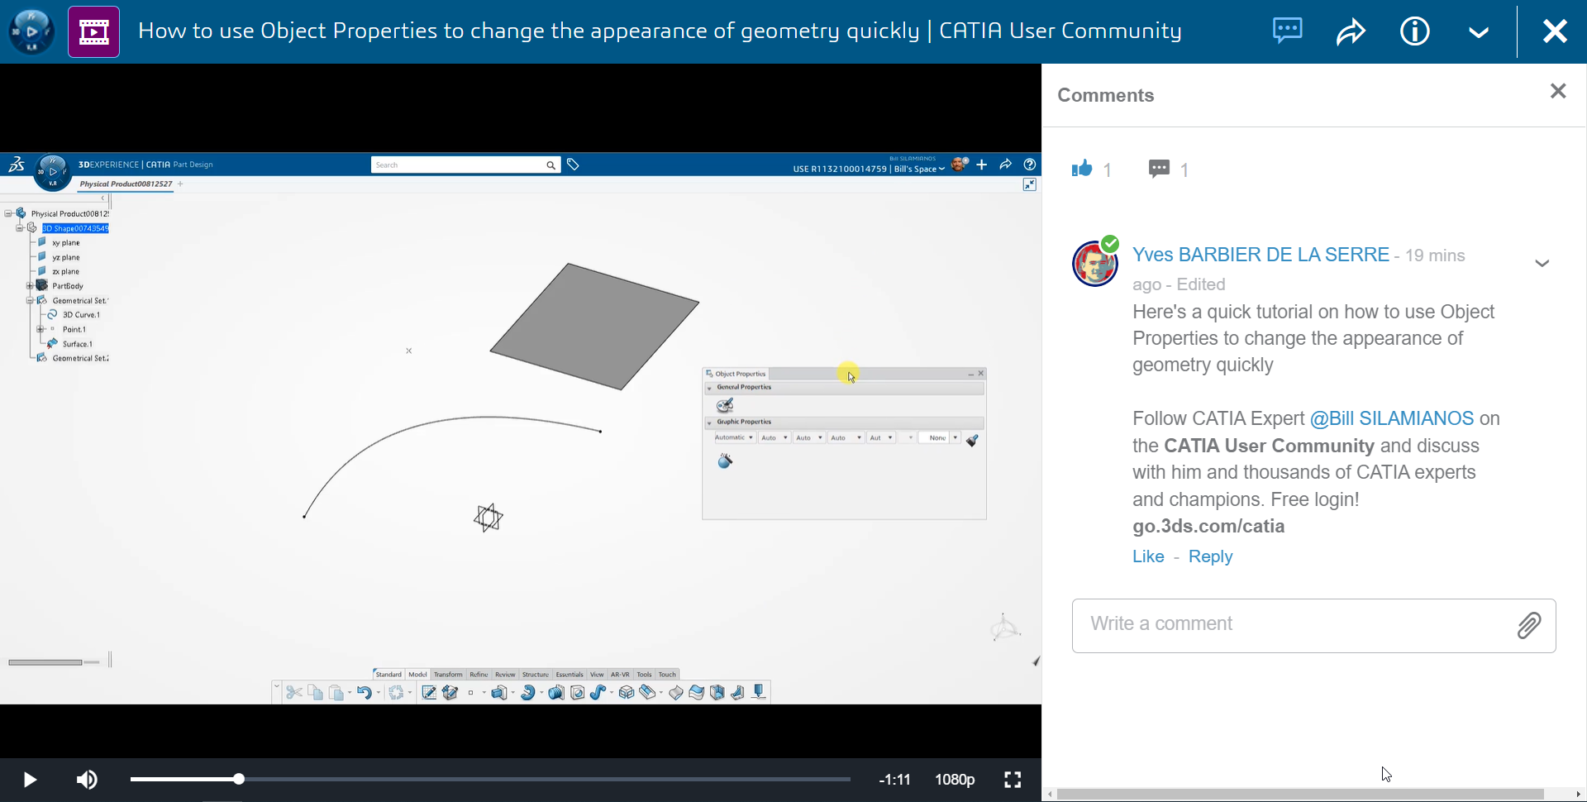Click the Share icon in the title bar
This screenshot has width=1587, height=802.
point(1350,31)
